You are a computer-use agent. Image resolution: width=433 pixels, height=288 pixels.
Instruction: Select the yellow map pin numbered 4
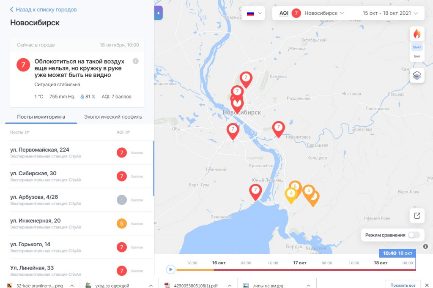pos(291,196)
